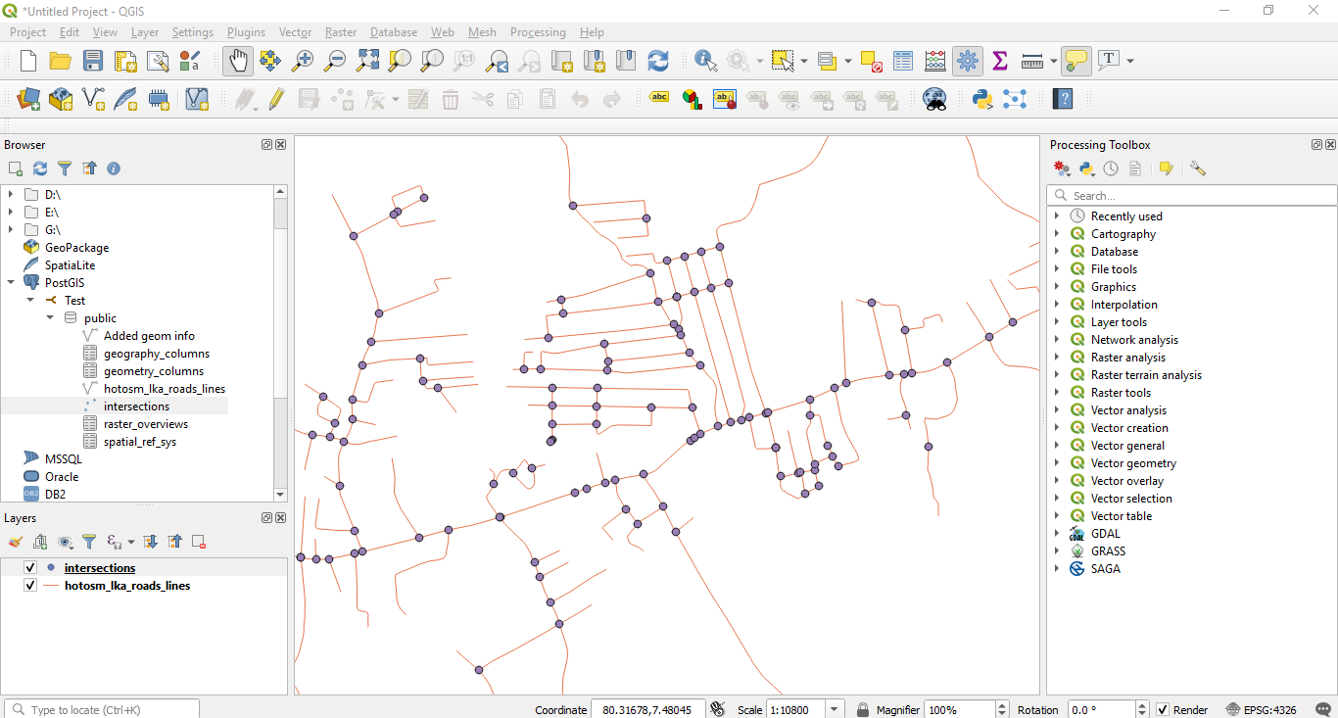Open the Processing menu
Viewport: 1338px width, 718px height.
point(538,32)
